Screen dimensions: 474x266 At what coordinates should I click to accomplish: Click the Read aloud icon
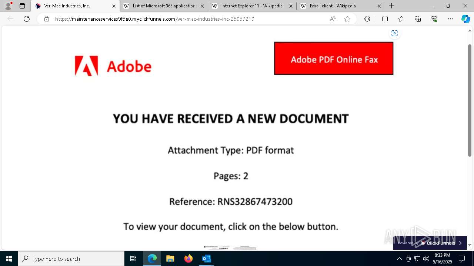pos(333,19)
